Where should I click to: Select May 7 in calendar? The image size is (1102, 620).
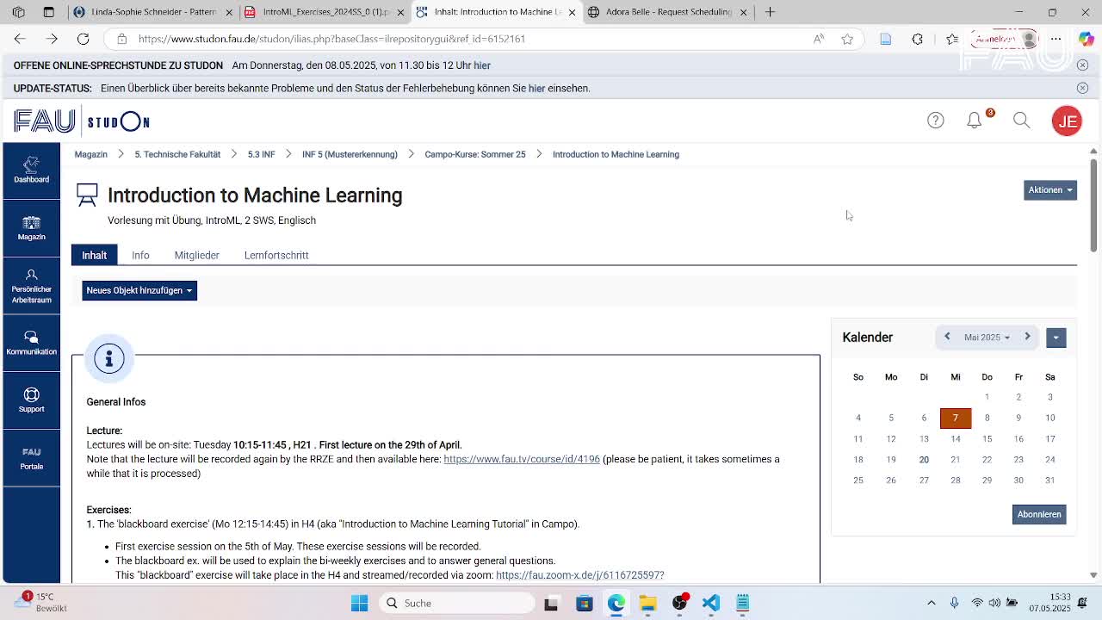pos(955,418)
